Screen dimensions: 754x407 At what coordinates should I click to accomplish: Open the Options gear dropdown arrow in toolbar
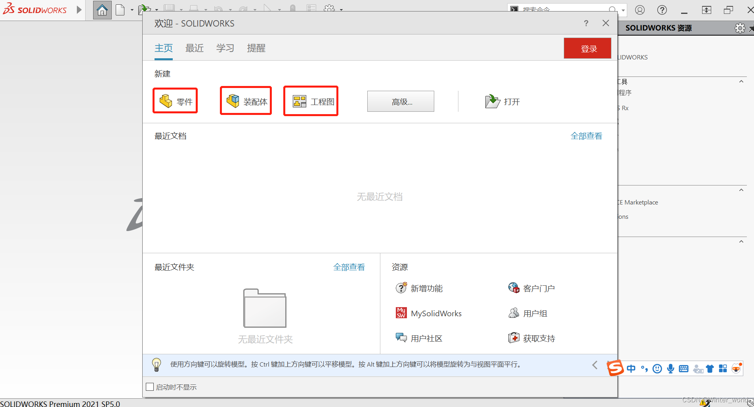[341, 10]
